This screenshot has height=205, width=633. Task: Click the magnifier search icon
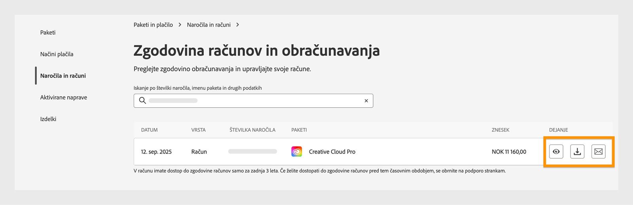point(142,101)
